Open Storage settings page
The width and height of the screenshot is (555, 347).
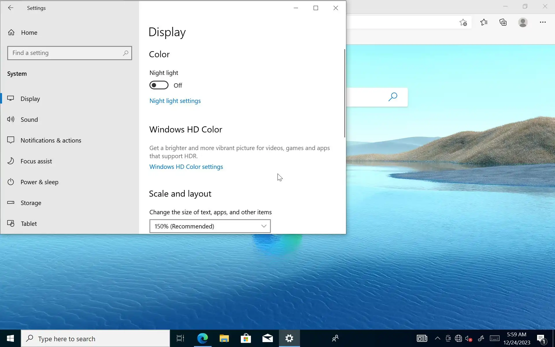pyautogui.click(x=31, y=203)
